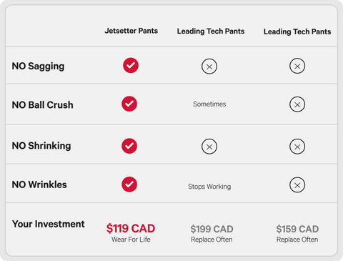This screenshot has width=343, height=261.
Task: Click the red checkmark for NO Sagging
Action: point(131,65)
